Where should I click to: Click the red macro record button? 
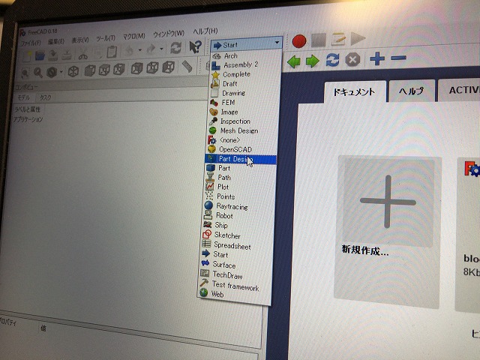click(x=299, y=40)
